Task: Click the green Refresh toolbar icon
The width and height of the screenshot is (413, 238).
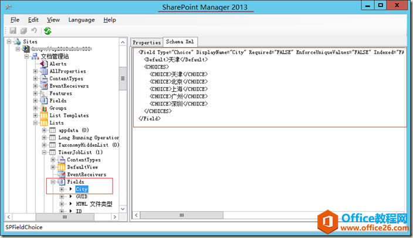Action: click(48, 31)
